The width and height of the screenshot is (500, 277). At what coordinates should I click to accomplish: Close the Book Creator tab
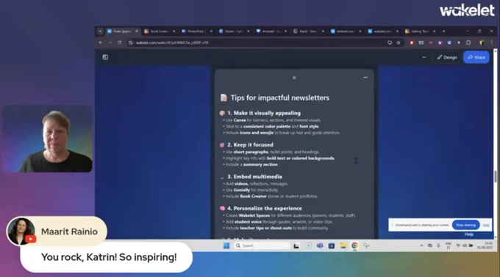[x=174, y=31]
